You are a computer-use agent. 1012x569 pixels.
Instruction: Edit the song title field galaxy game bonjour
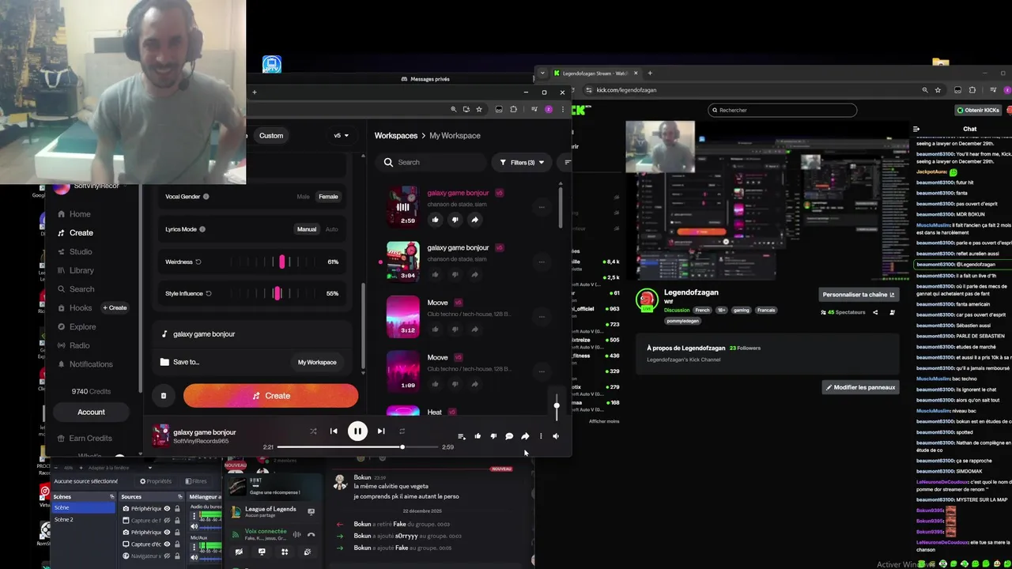tap(253, 334)
